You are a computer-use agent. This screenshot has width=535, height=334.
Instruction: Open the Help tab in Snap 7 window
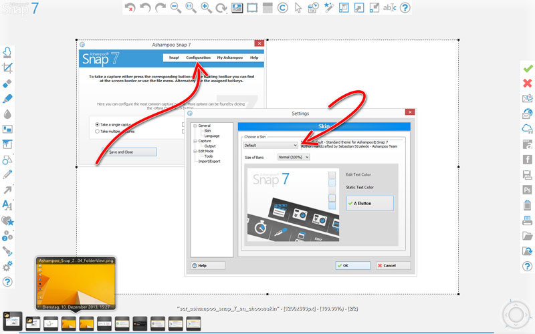(x=254, y=57)
